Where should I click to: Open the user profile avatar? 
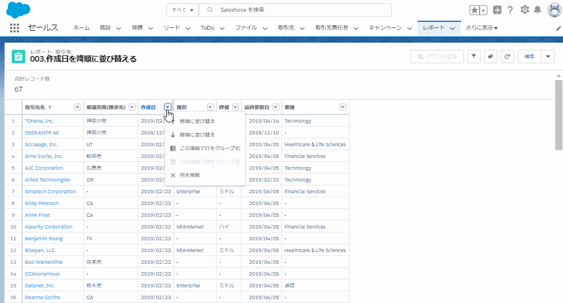pos(555,10)
